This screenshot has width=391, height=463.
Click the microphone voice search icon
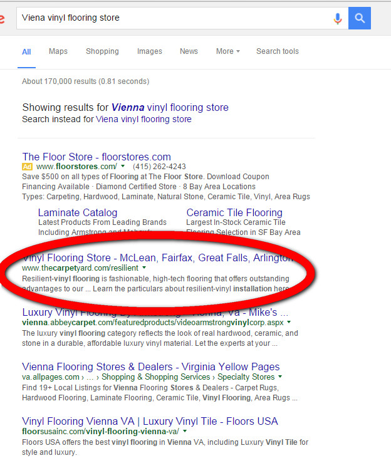coord(338,18)
